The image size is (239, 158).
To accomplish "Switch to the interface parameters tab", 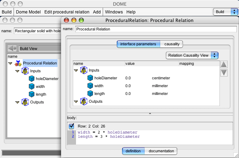I will tap(138, 44).
